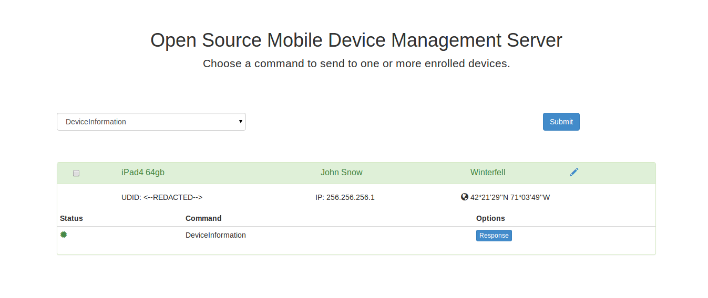This screenshot has width=708, height=298.
Task: Click the Options column header
Action: [x=490, y=218]
